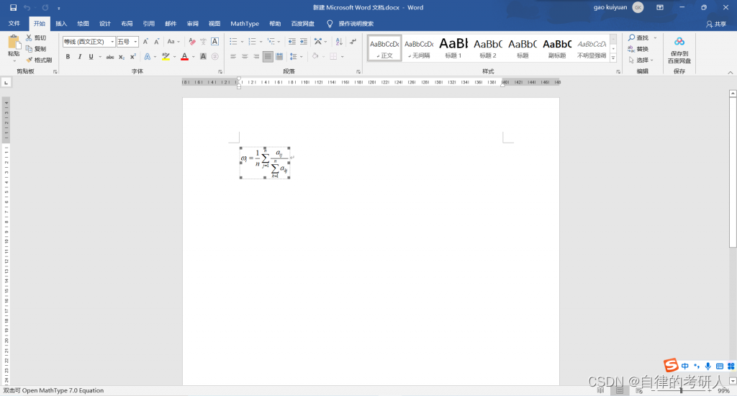Center the paragraph text
The image size is (737, 396).
tap(245, 56)
